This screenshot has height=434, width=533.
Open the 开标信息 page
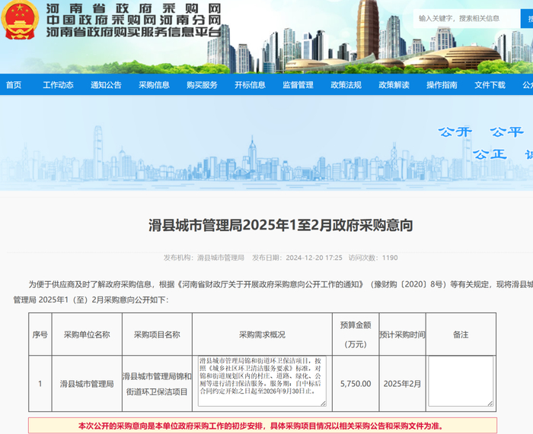click(x=250, y=85)
